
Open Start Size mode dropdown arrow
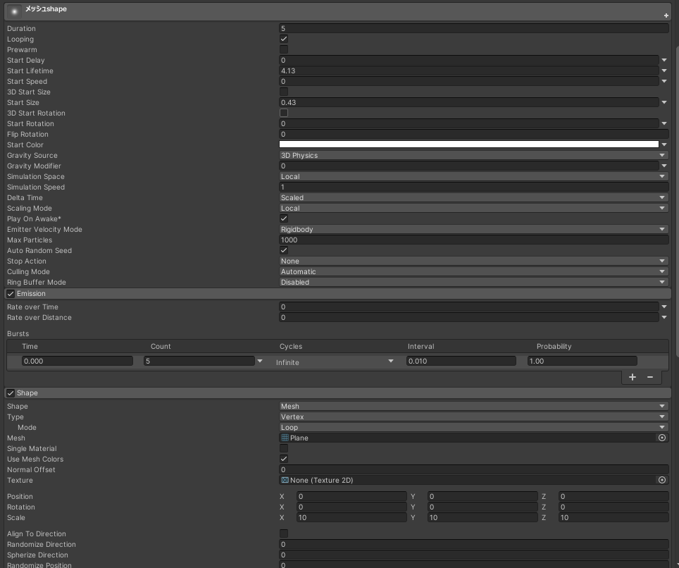click(664, 102)
